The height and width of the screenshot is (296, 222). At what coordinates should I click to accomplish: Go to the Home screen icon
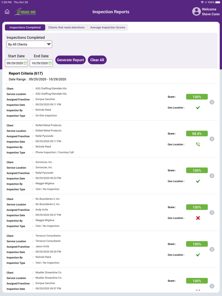pos(7,12)
